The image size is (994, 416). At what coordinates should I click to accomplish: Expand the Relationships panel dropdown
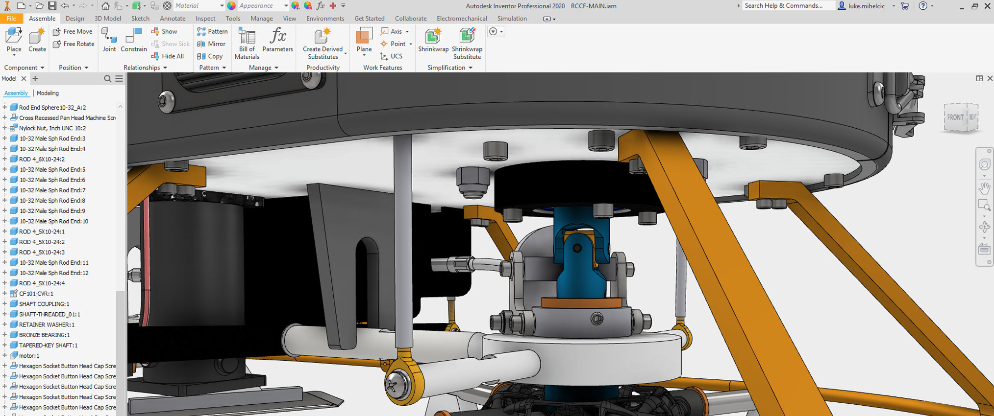point(165,68)
